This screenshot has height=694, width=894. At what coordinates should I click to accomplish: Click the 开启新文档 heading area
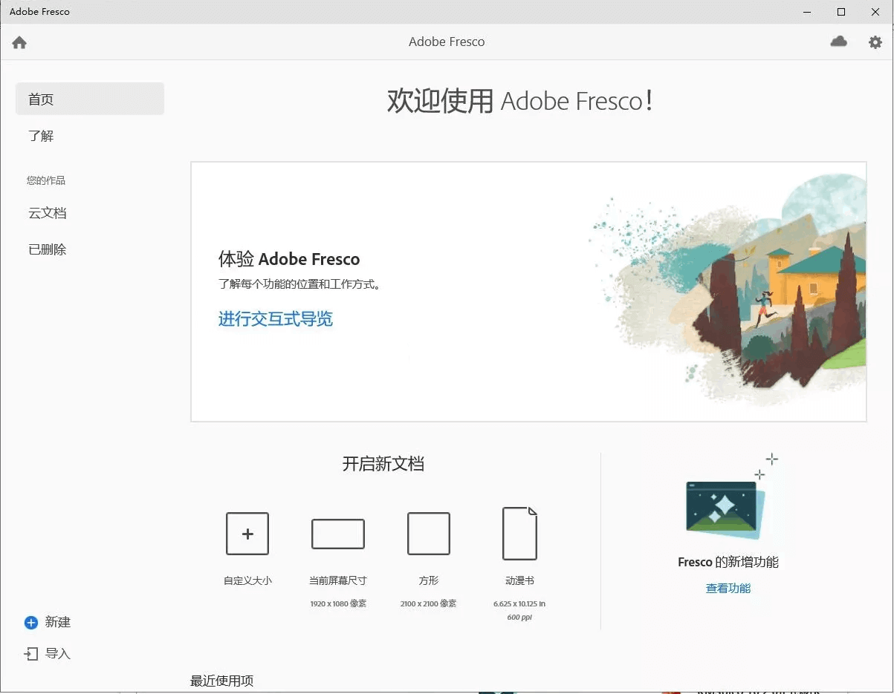383,464
